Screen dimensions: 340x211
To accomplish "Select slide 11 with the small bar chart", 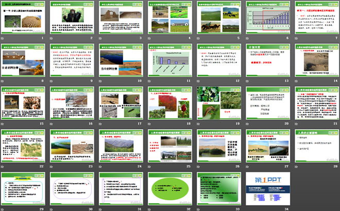I will [x=170, y=60].
